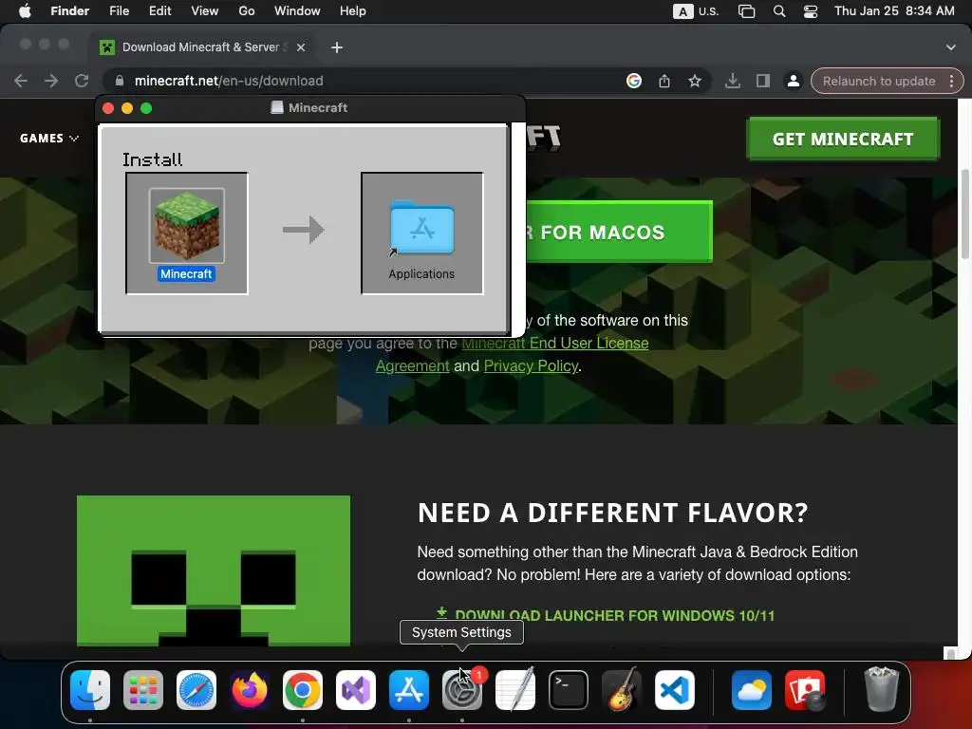View the site info lock icon
This screenshot has height=729, width=972.
click(x=120, y=81)
